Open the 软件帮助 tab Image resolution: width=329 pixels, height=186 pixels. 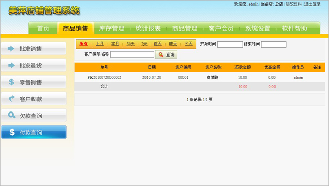295,28
